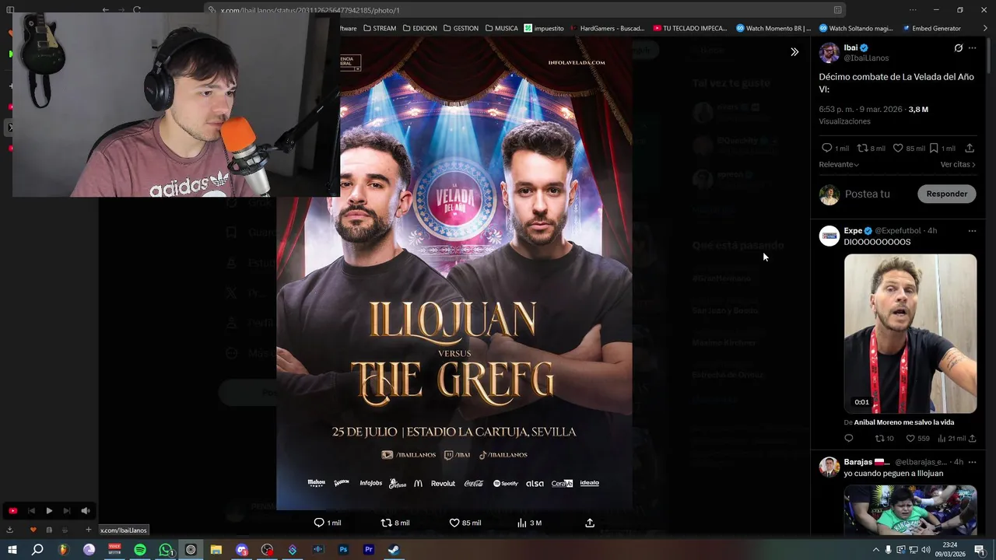The height and width of the screenshot is (560, 996).
Task: Open Steam from the taskbar
Action: [x=394, y=550]
